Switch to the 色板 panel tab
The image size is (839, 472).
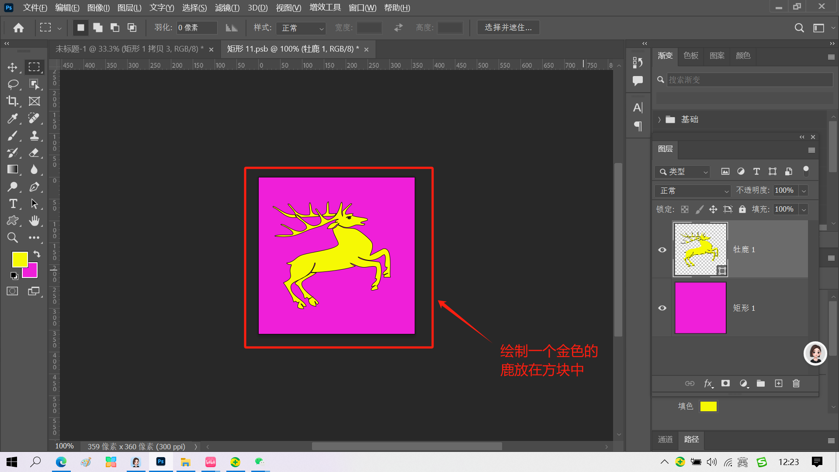(691, 56)
